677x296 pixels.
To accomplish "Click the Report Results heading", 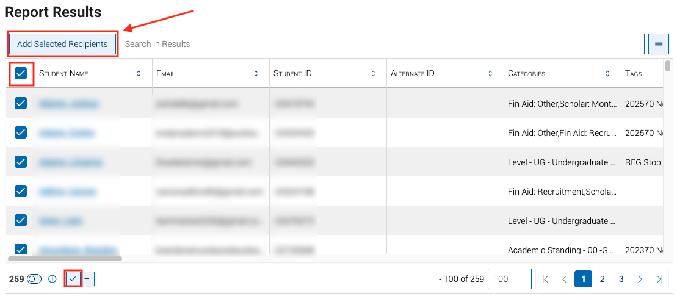I will [53, 13].
